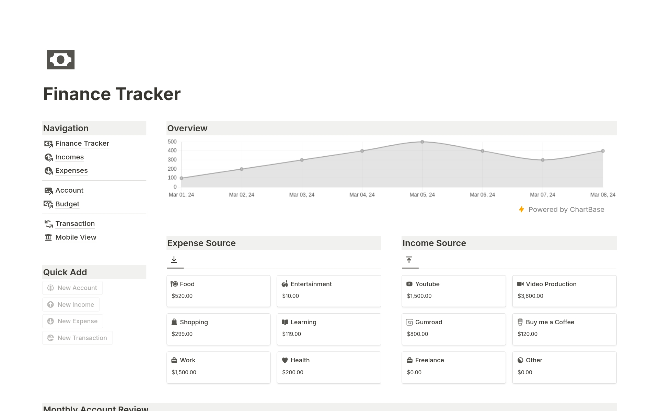Click the Transaction navigation icon
This screenshot has width=659, height=411.
click(x=49, y=223)
